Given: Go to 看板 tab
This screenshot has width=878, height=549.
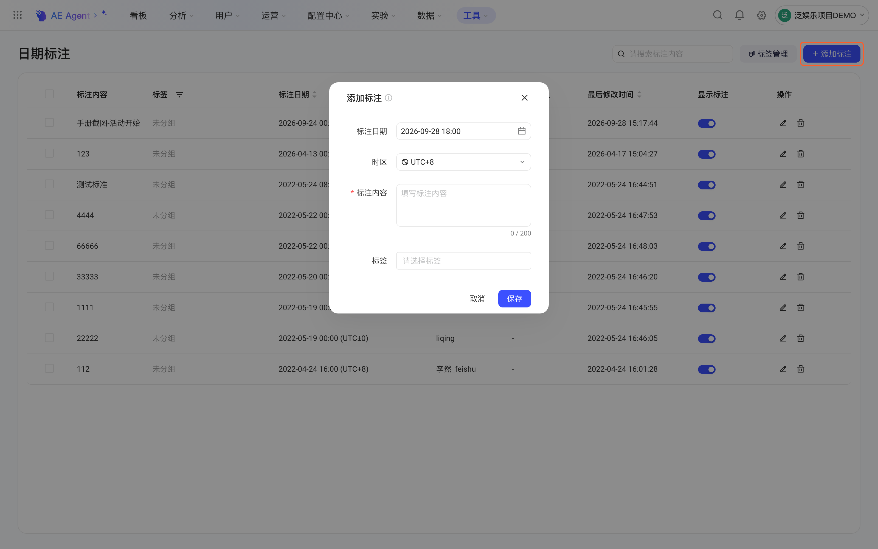Looking at the screenshot, I should click(x=138, y=16).
